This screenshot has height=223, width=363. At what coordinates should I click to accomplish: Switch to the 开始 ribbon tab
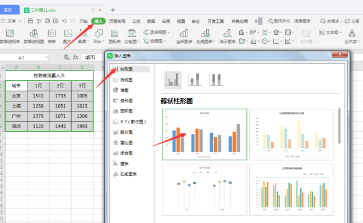(x=83, y=21)
